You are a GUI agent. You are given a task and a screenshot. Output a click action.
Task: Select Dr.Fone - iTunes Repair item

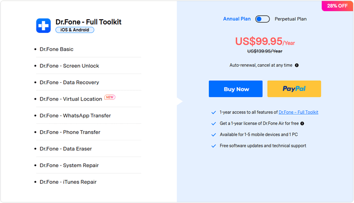pos(68,182)
